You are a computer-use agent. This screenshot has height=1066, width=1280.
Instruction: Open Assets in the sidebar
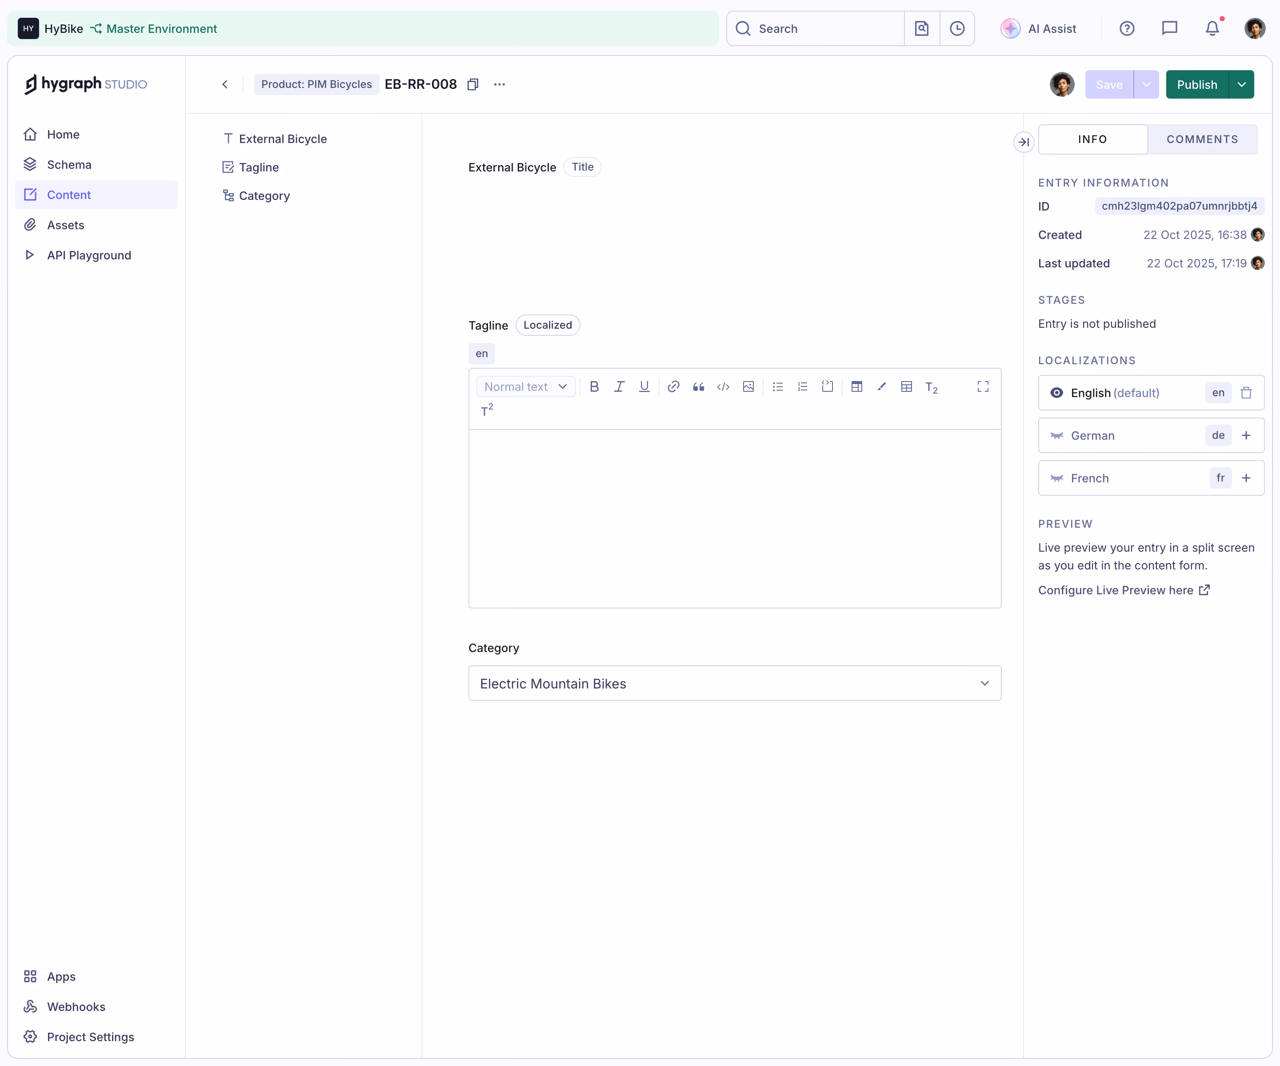96,225
